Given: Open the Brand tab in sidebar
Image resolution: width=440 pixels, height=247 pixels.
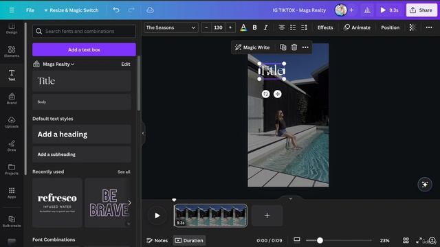Looking at the screenshot, I should 12,99.
